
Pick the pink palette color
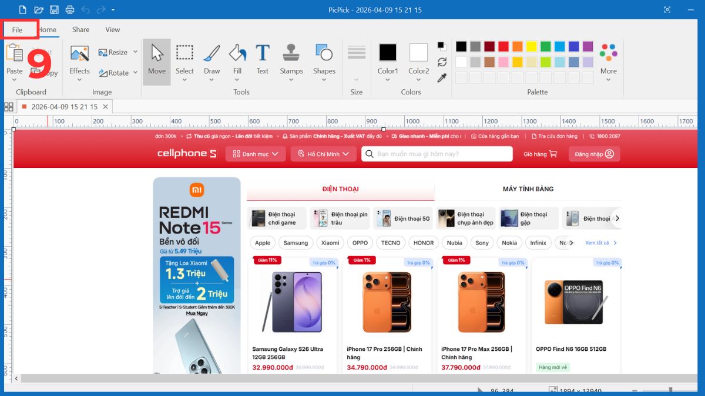pos(503,62)
